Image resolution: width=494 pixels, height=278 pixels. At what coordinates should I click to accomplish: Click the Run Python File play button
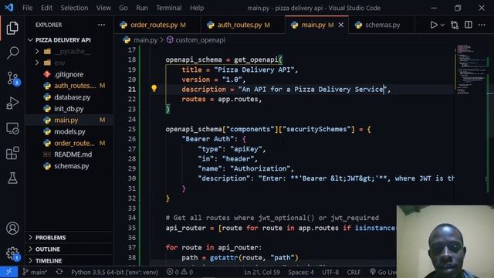pyautogui.click(x=434, y=25)
